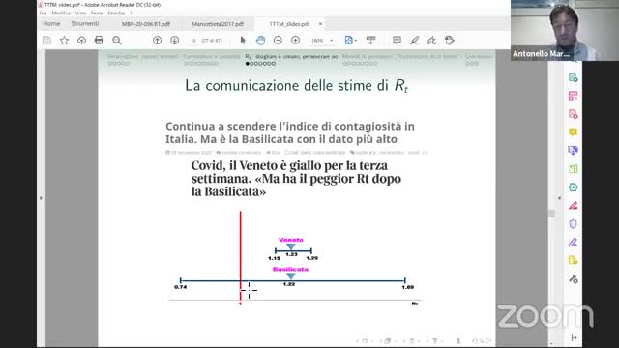Open the Home tab
The image size is (619, 348).
pyautogui.click(x=51, y=23)
